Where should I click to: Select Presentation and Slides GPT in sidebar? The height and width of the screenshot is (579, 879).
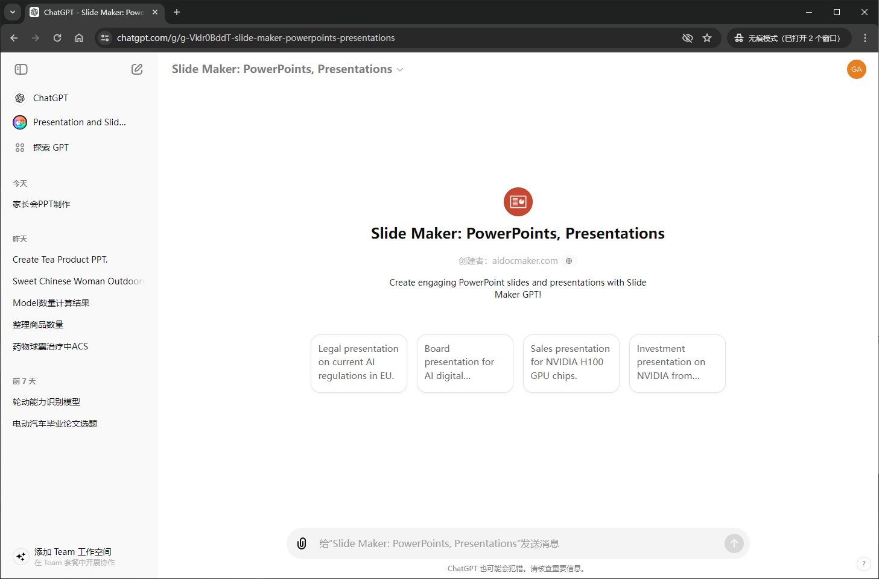click(78, 122)
